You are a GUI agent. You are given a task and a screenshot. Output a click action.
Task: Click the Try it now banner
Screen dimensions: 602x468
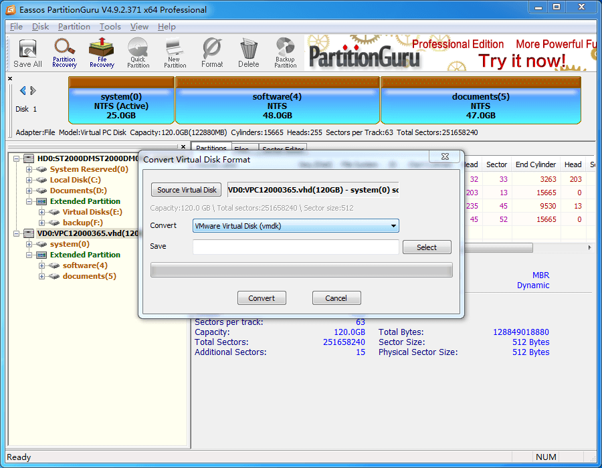pos(522,61)
